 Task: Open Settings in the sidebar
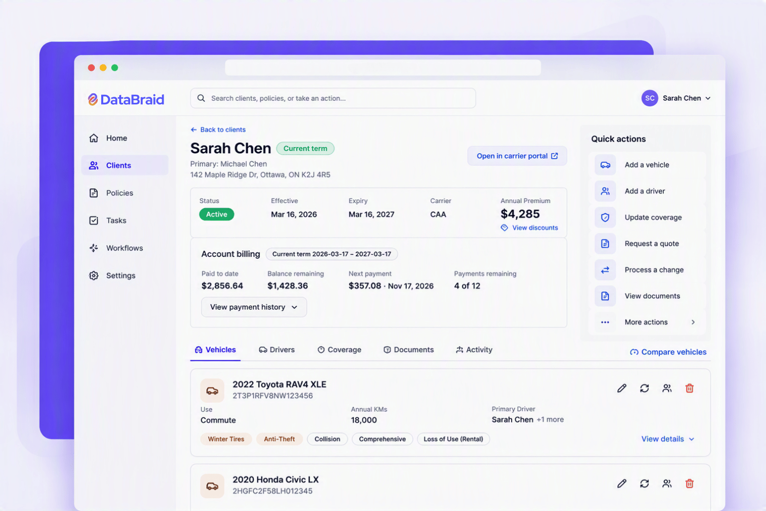pos(125,275)
